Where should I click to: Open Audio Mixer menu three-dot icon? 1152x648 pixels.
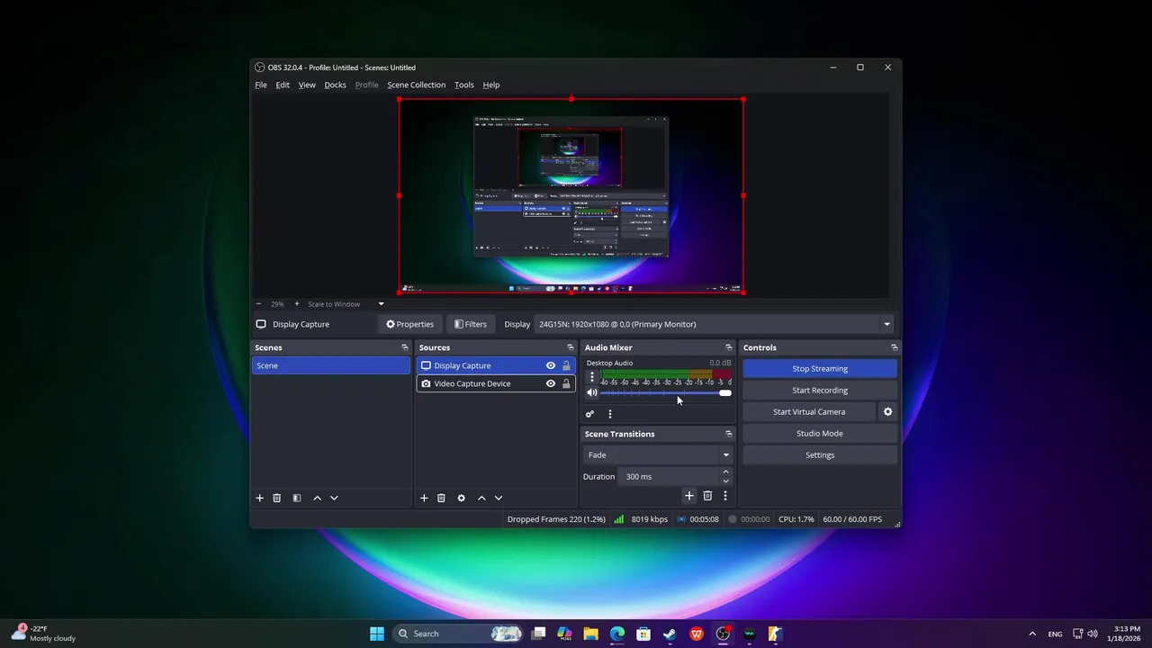(610, 414)
